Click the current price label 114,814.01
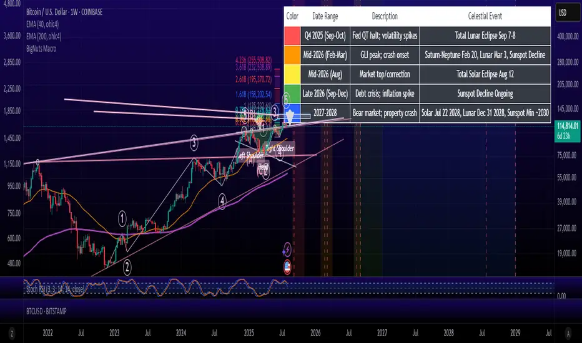Screen dimensions: 582x343 tap(568, 130)
